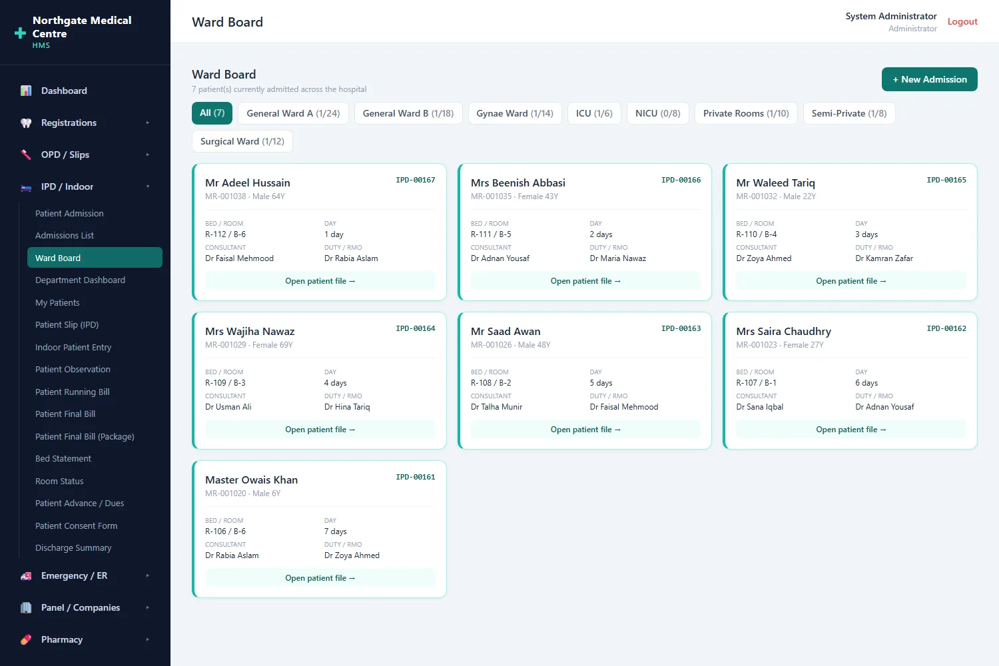Expand the Registrations submenu arrow
The width and height of the screenshot is (999, 666).
[148, 123]
